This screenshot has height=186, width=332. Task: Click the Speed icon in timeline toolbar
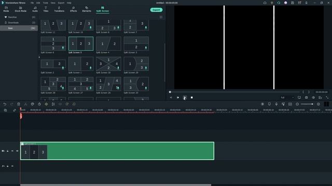(39, 104)
